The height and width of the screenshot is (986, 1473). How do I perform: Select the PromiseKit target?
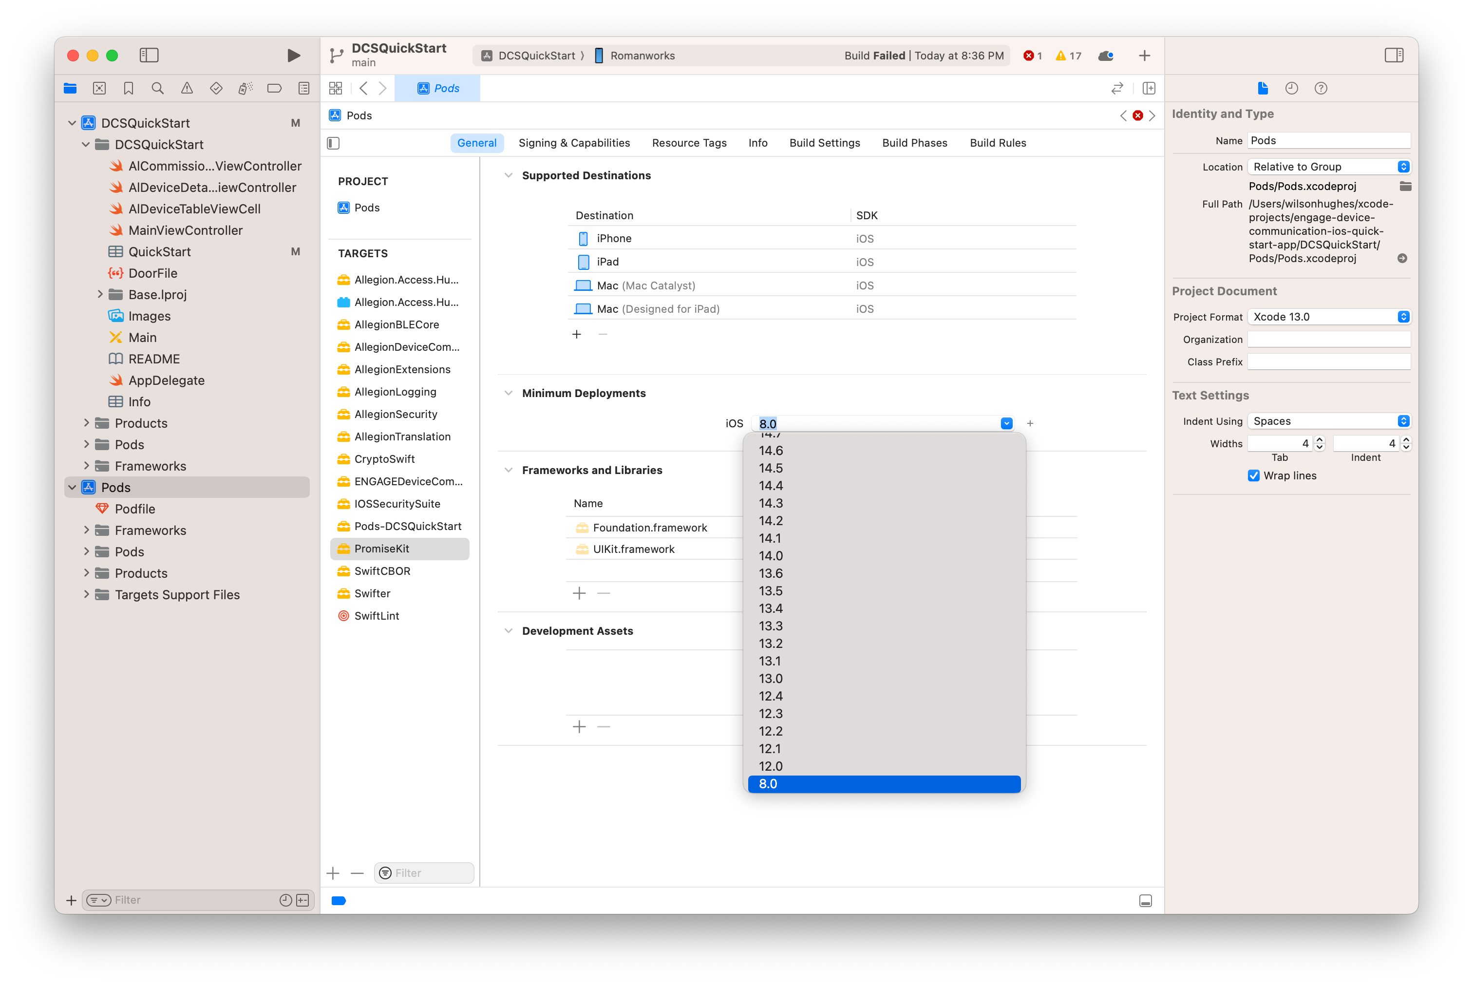(x=400, y=549)
